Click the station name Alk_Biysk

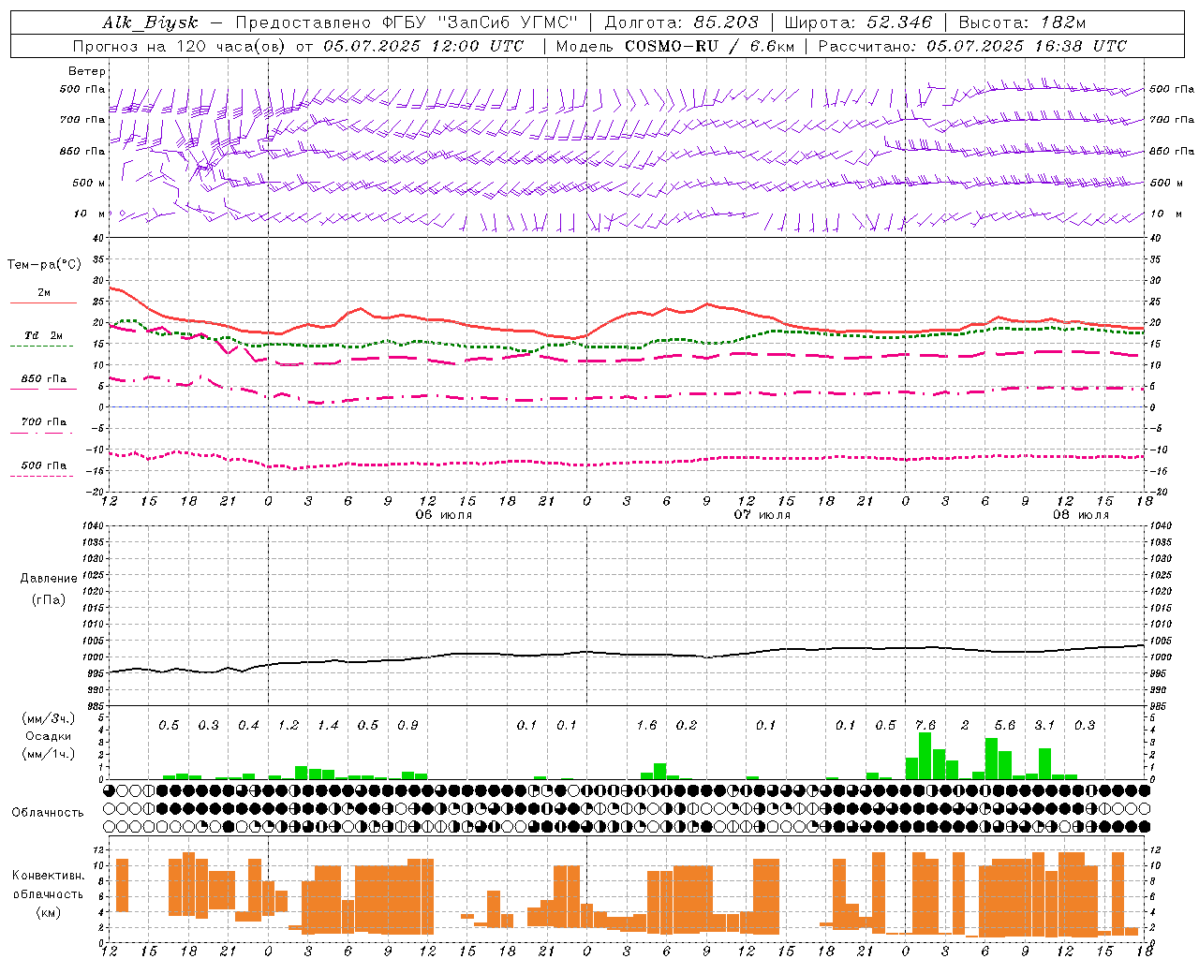click(x=151, y=23)
